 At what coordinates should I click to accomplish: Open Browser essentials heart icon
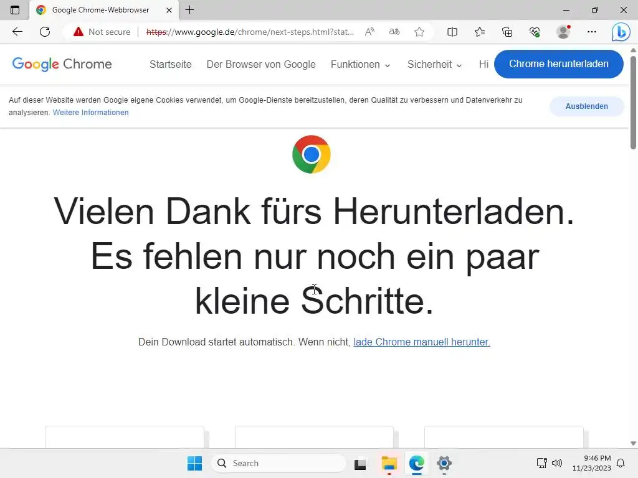pos(535,32)
